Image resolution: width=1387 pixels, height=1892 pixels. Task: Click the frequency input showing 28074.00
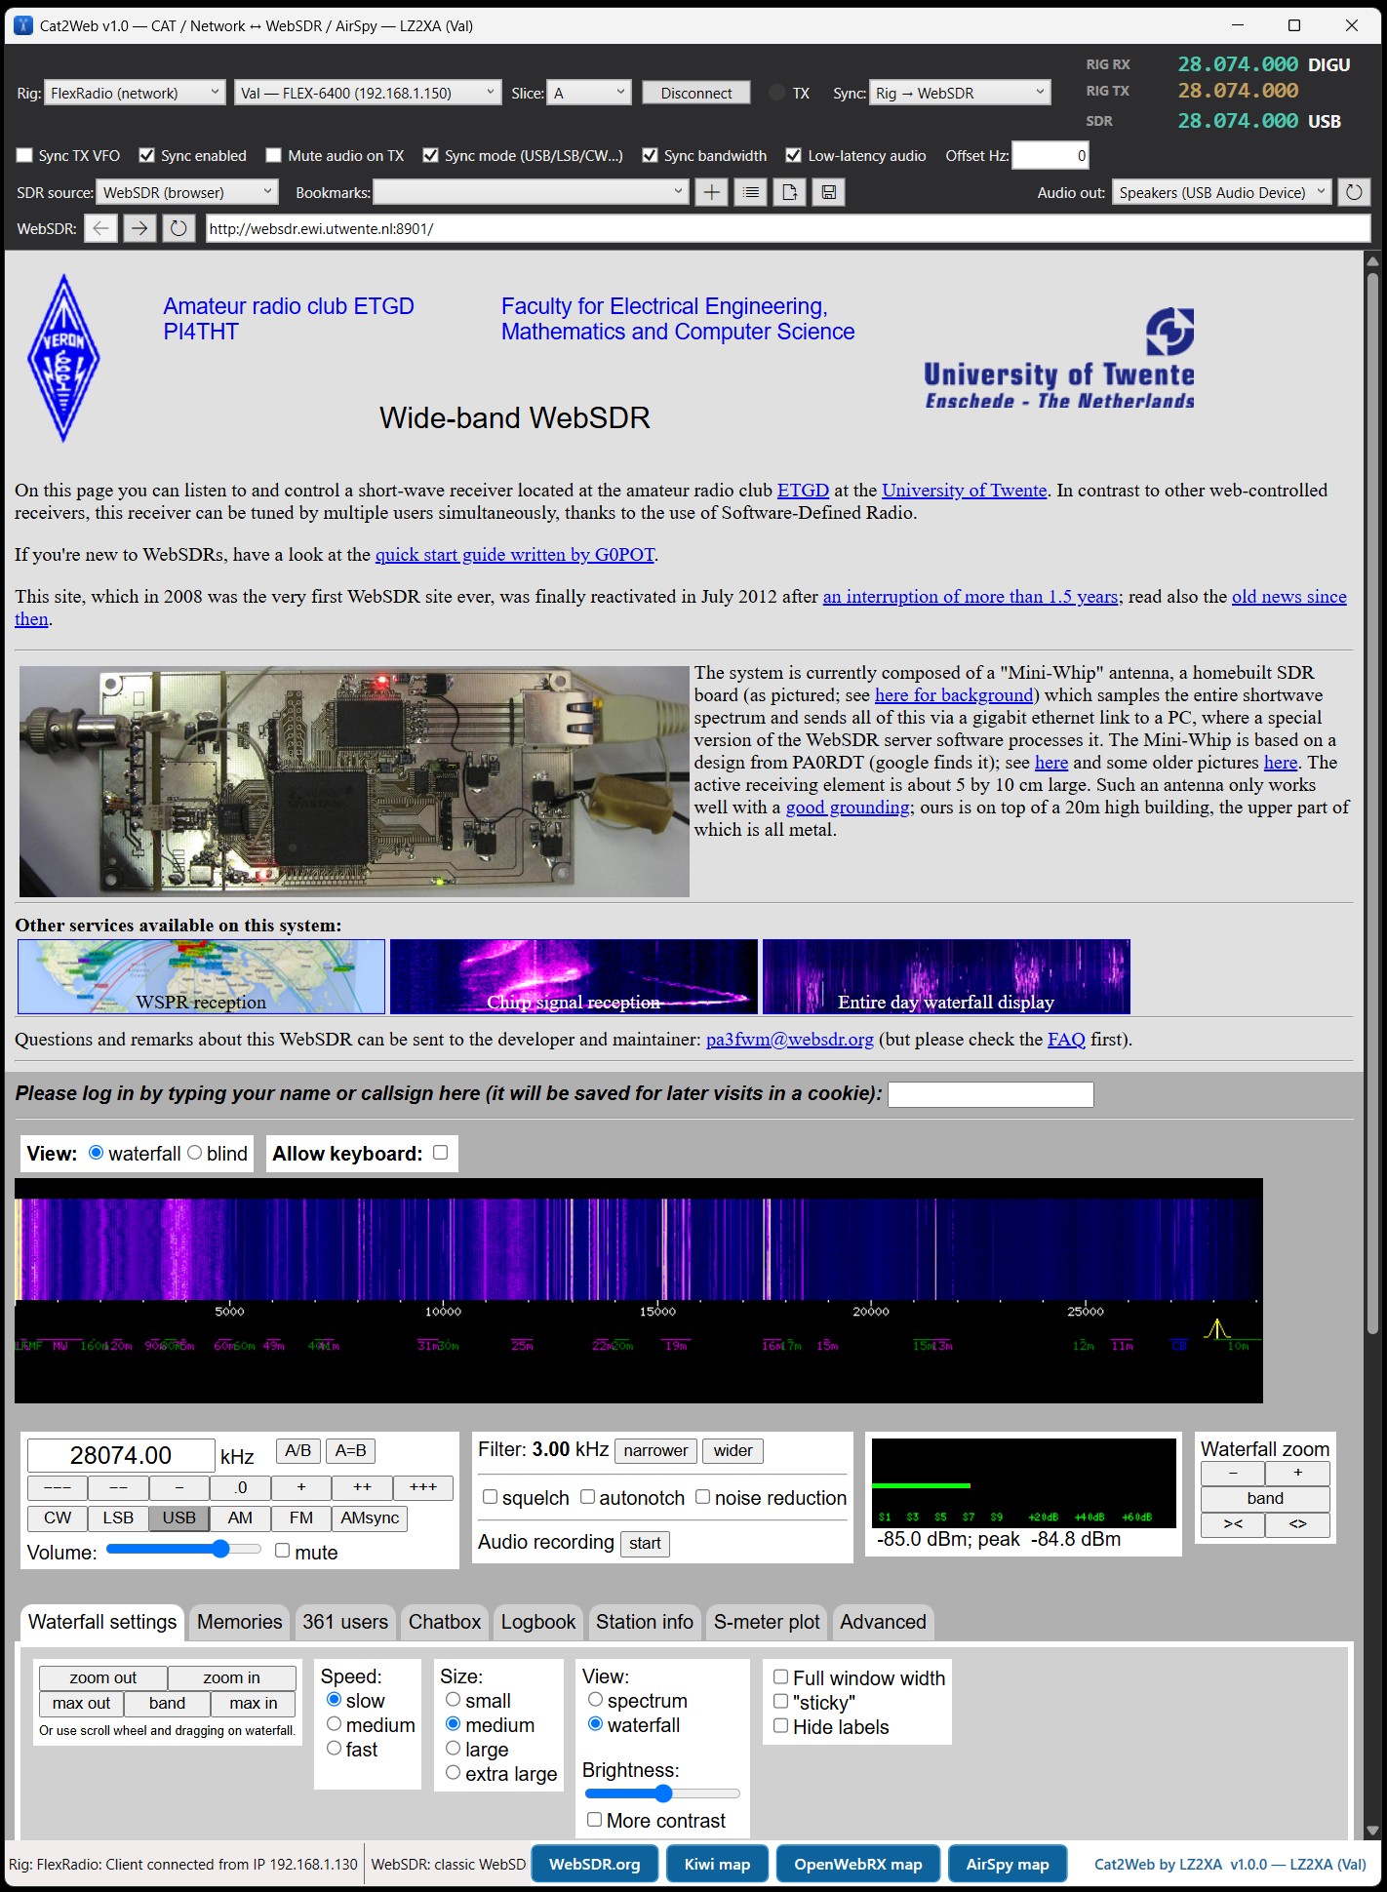(x=121, y=1455)
